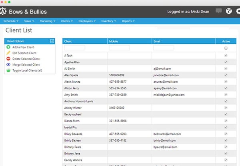The height and width of the screenshot is (166, 240).
Task: Sort by the Active column header
Action: point(226,41)
